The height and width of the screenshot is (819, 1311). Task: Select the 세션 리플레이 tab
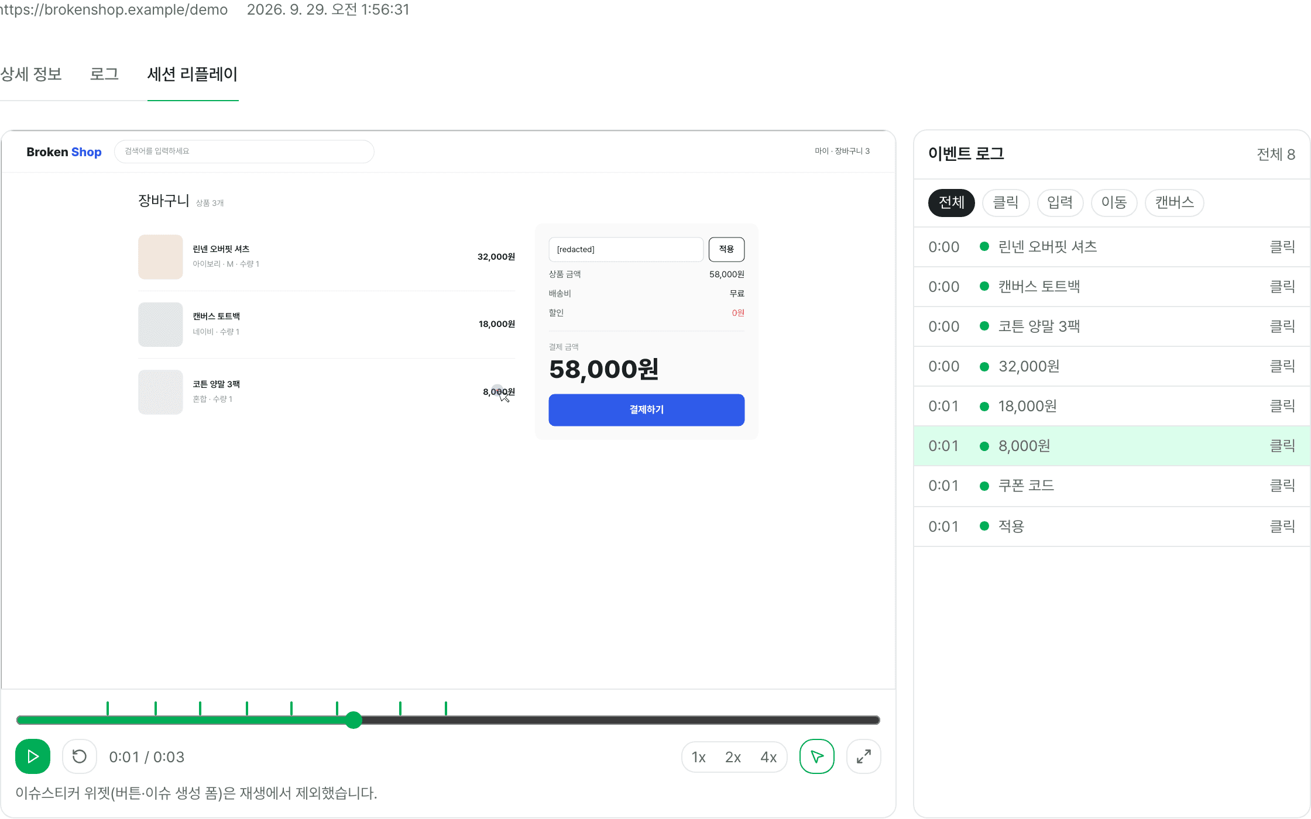(193, 74)
